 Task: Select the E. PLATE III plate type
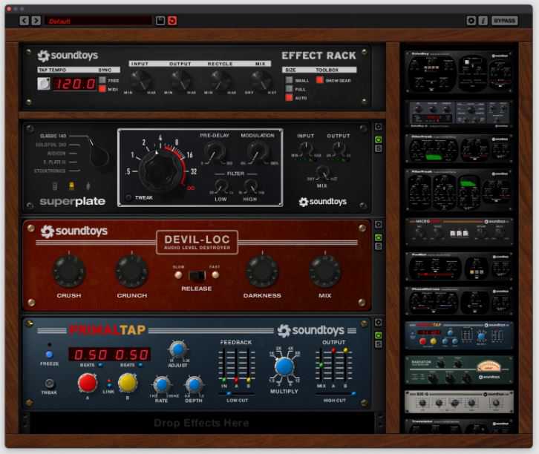[54, 162]
